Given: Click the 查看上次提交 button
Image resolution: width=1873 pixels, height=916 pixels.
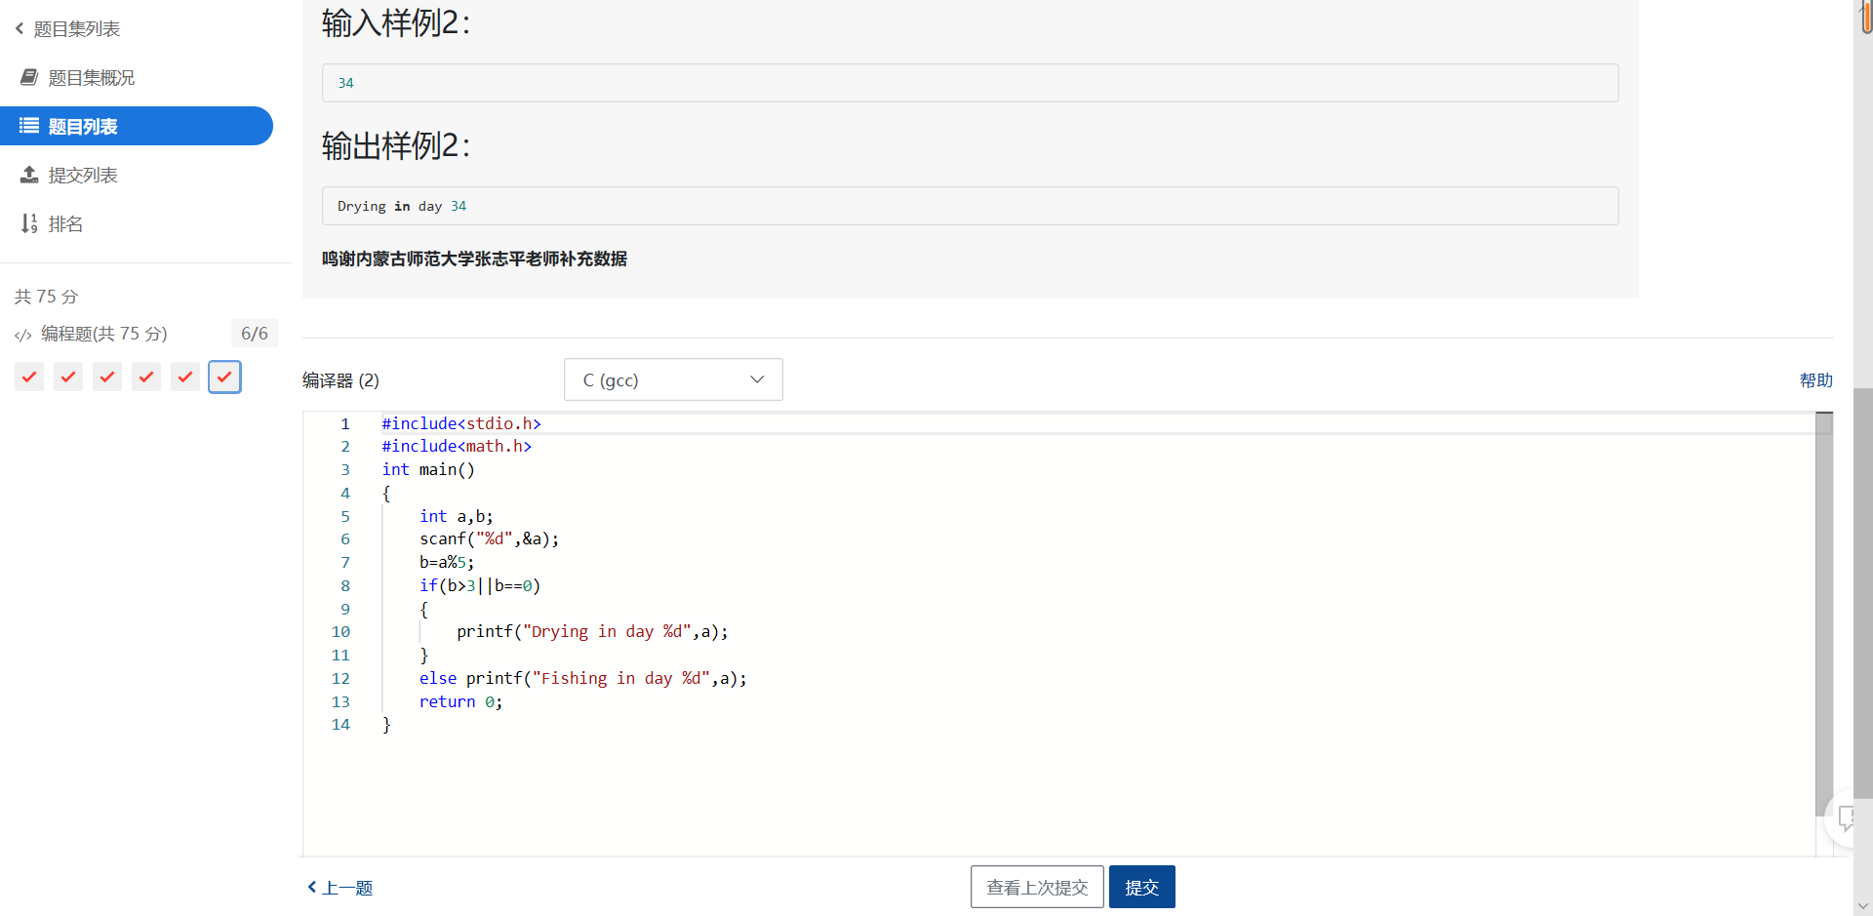Looking at the screenshot, I should pyautogui.click(x=1037, y=887).
